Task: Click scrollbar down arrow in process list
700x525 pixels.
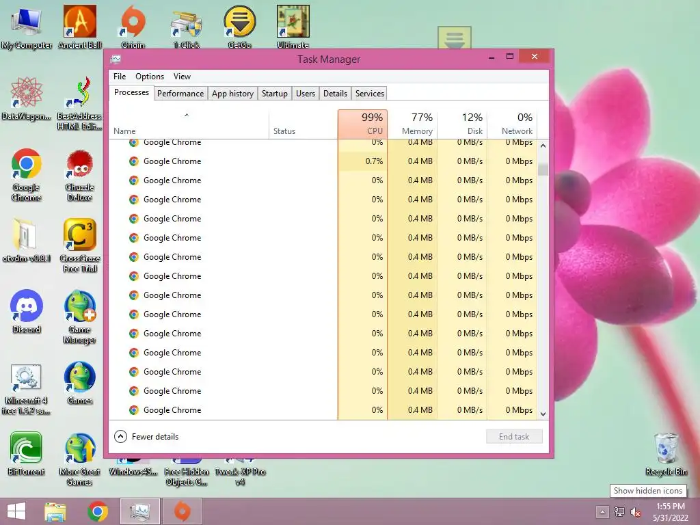Action: point(543,414)
